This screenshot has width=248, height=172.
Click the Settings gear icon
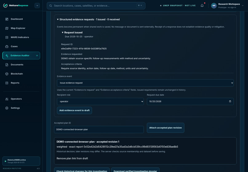point(7,108)
